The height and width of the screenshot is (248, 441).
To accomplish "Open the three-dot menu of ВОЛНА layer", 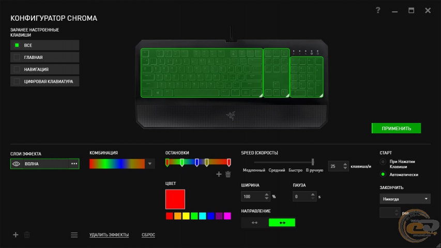I will click(x=74, y=164).
